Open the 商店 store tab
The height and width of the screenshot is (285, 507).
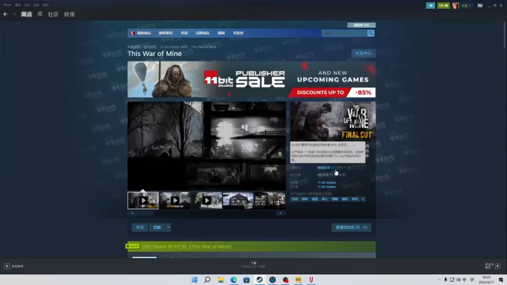27,14
